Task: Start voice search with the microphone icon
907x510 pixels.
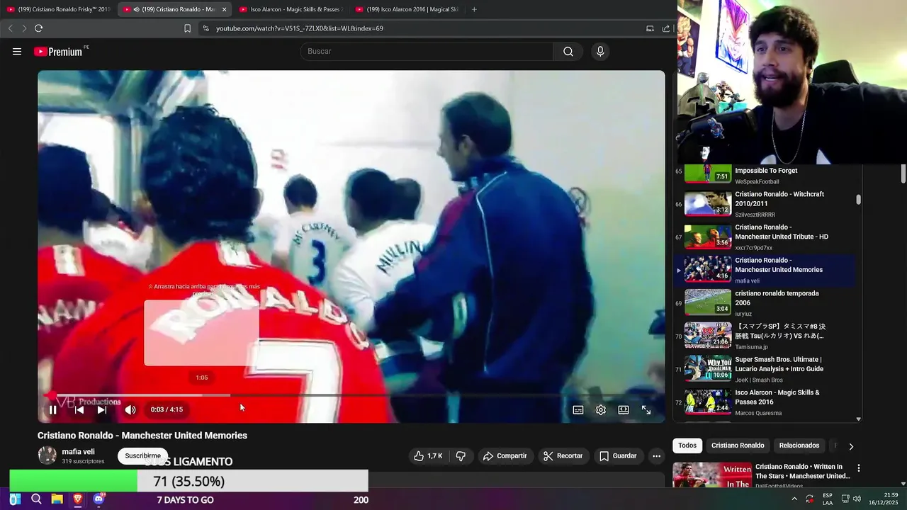Action: pos(600,51)
